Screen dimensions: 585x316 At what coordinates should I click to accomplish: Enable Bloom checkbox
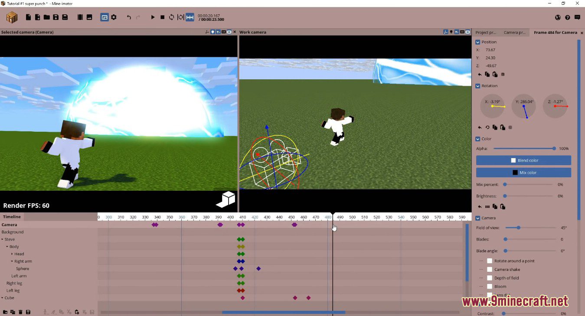[490, 287]
